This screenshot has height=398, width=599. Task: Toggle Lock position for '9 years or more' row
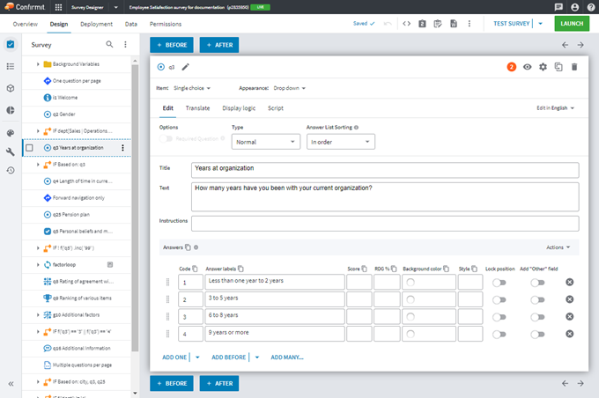click(499, 335)
